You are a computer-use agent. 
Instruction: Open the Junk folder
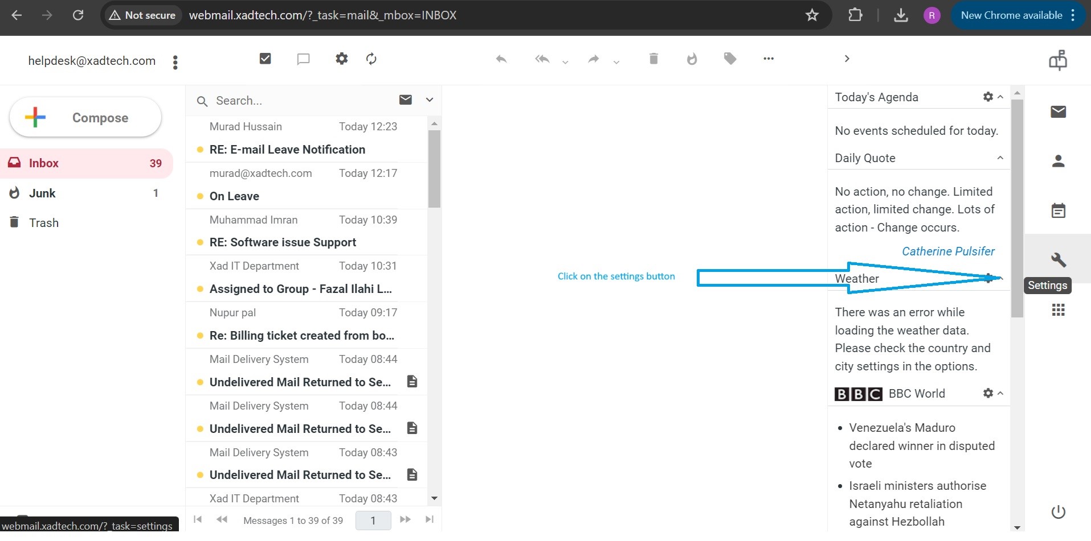43,193
